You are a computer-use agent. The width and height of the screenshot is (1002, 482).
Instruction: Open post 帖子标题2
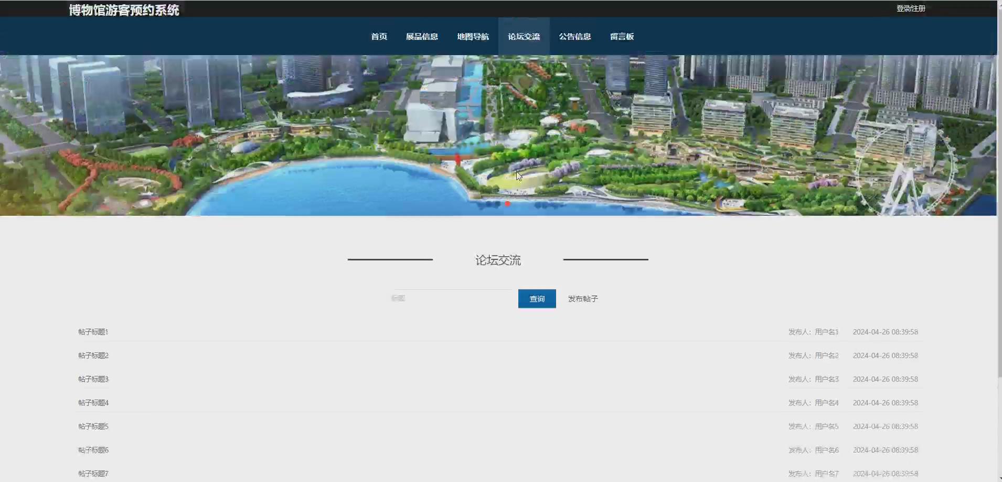93,355
